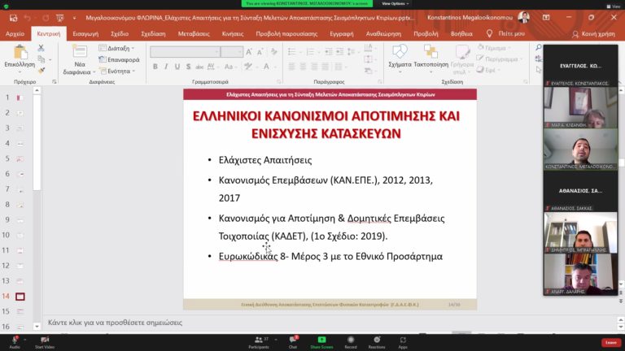Select slide 14 thumbnail
Image resolution: width=625 pixels, height=351 pixels.
(x=20, y=297)
